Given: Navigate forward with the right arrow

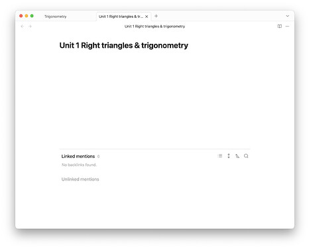Looking at the screenshot, I should coord(30,27).
